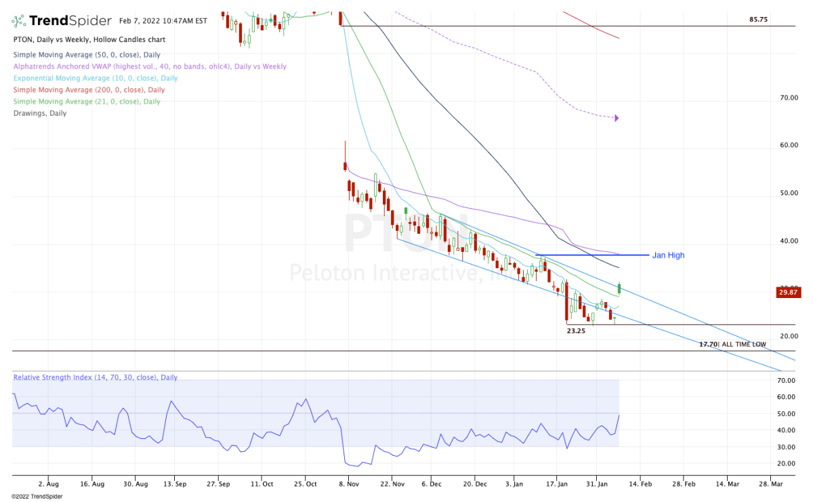Select the 'Drawings, Daily' legend entry

pos(40,113)
